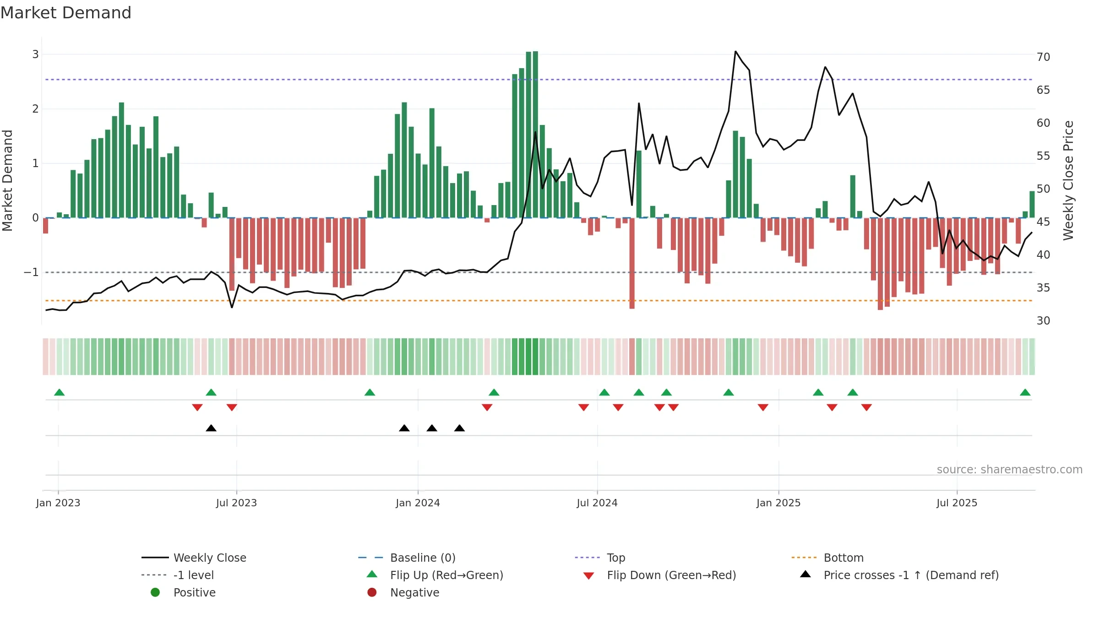Toggle the Top line legend entry
Image resolution: width=1099 pixels, height=618 pixels.
point(600,558)
